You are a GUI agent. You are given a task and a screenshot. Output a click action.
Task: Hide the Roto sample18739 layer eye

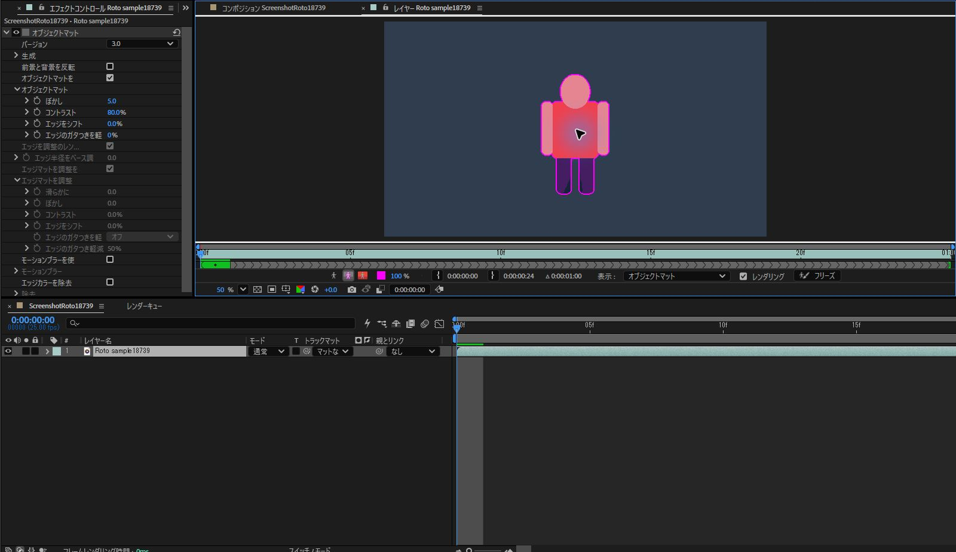point(8,351)
